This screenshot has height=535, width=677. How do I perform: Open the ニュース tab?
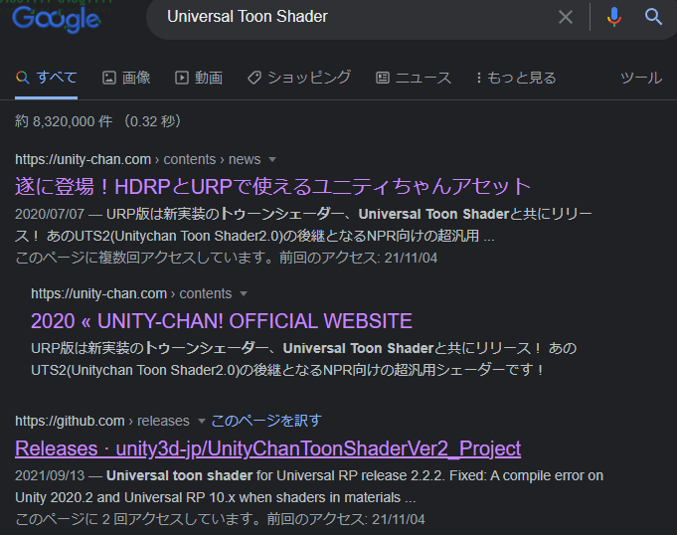pos(414,78)
